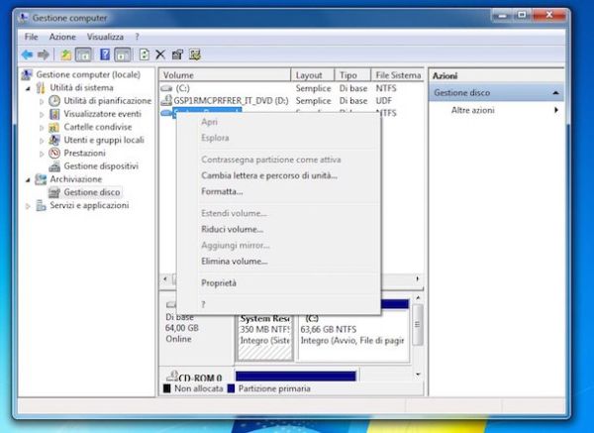Click the Refresh toolbar icon
The height and width of the screenshot is (433, 594).
(145, 54)
